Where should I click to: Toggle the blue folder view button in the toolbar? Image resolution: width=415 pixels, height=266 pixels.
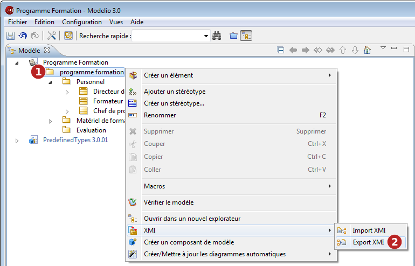(233, 36)
